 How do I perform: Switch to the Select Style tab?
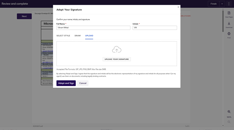(x=63, y=36)
